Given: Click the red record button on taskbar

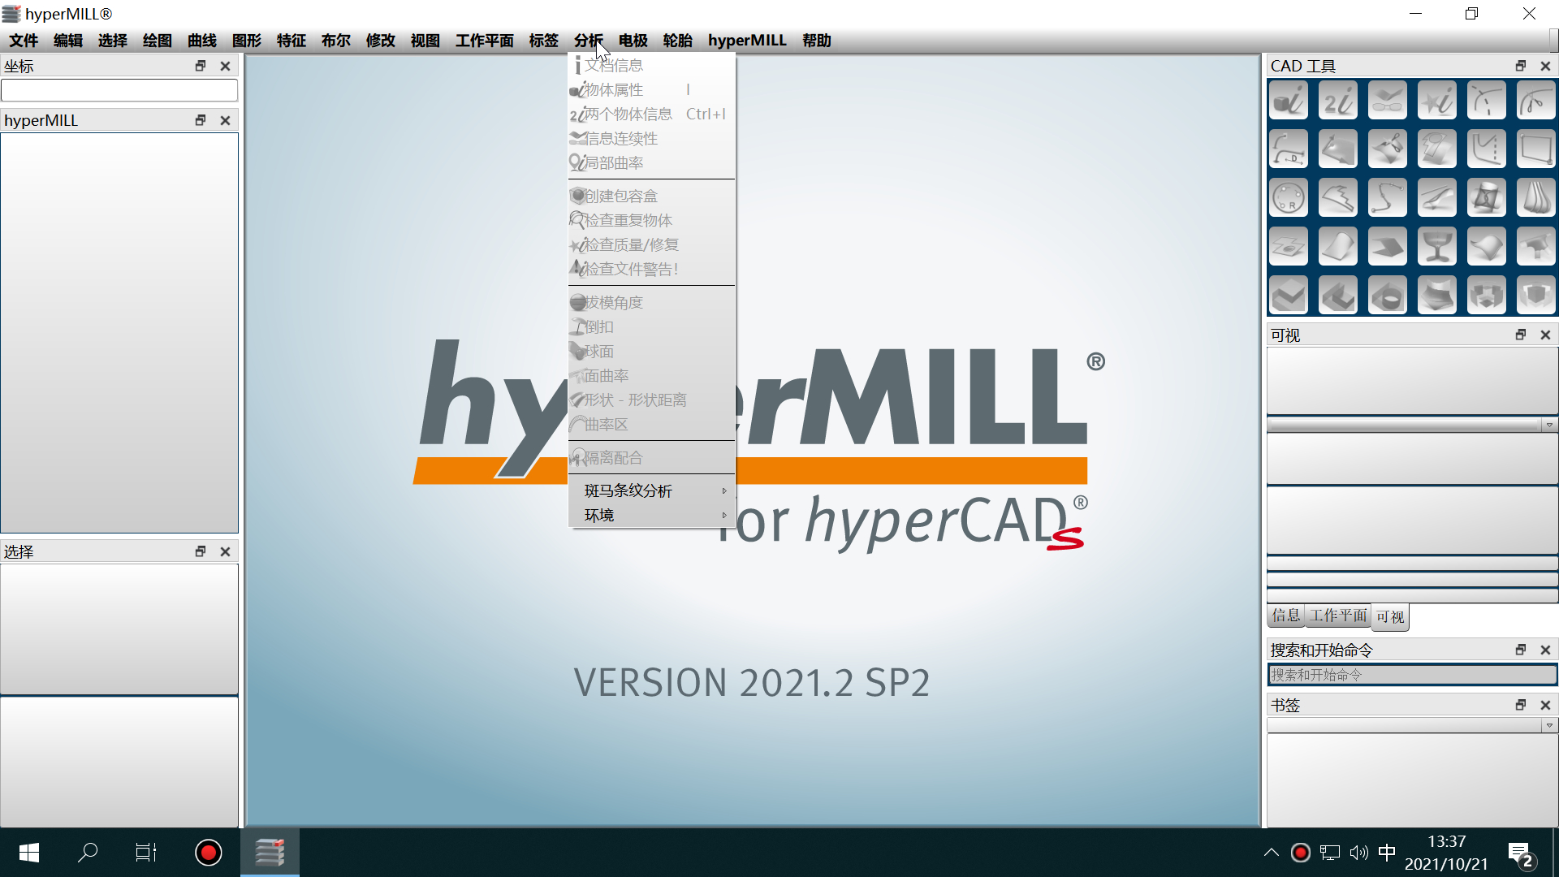Looking at the screenshot, I should point(209,853).
